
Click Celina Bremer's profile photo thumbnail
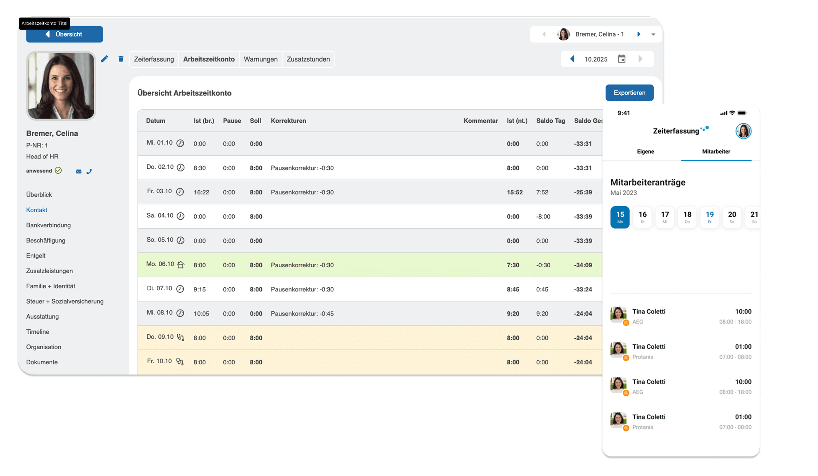point(60,86)
